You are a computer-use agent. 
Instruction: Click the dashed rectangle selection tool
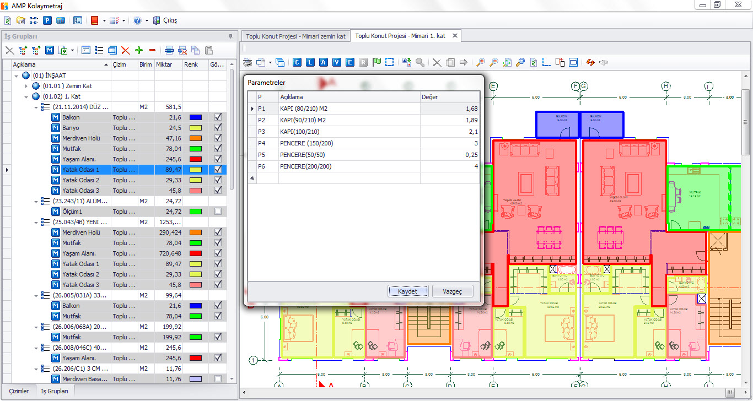(390, 62)
